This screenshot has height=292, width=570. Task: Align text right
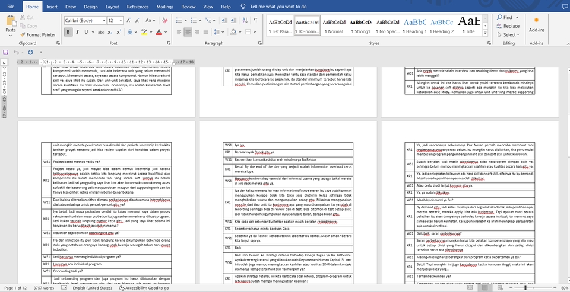(x=197, y=33)
